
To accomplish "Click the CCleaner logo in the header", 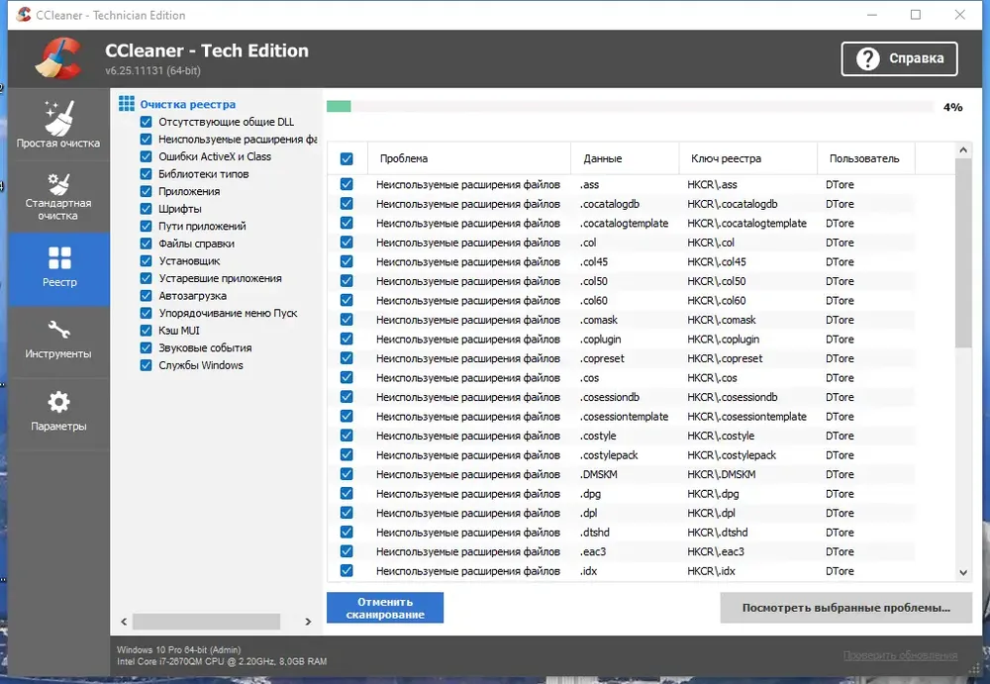I will coord(58,58).
